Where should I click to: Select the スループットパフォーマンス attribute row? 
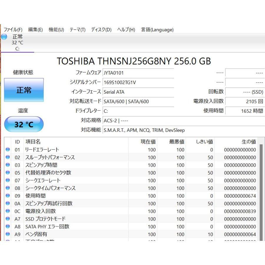coord(131,157)
